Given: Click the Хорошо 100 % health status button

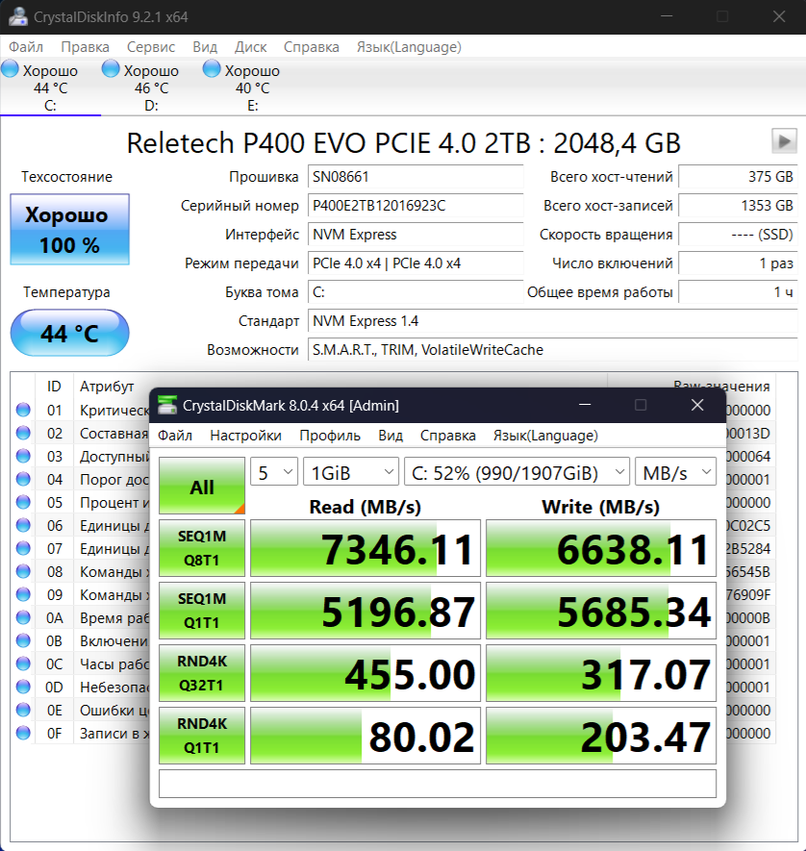Looking at the screenshot, I should [x=69, y=230].
